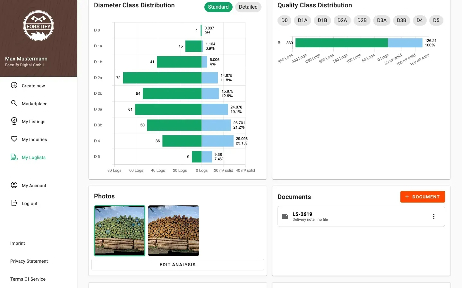Click the green D 1b logs bar

179,62
